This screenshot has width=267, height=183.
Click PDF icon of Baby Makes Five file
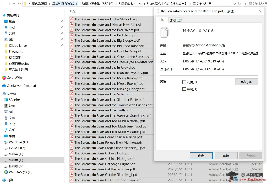tap(72, 19)
